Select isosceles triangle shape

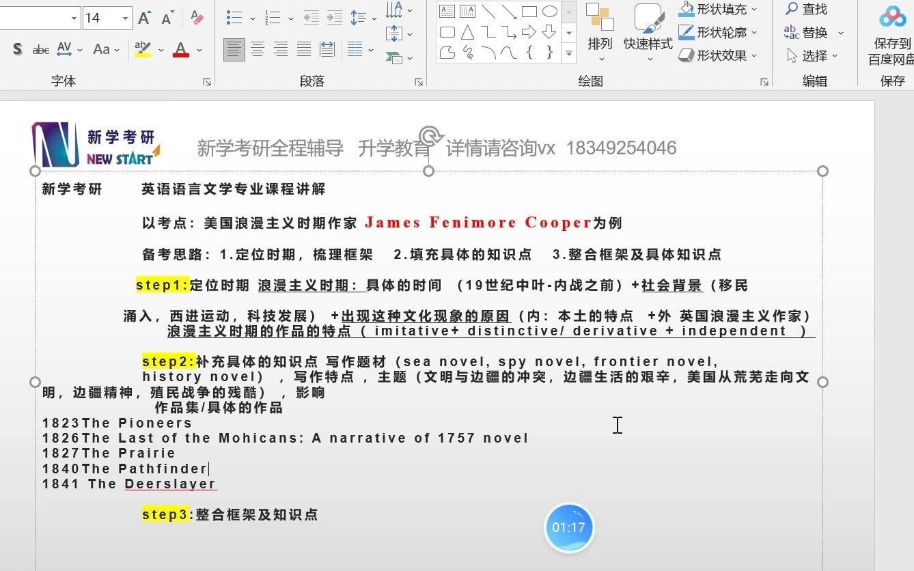coord(467,31)
